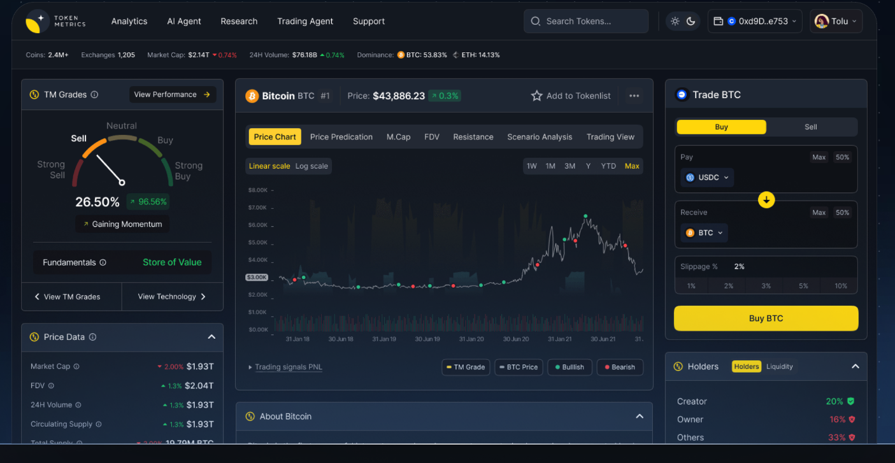Click the search magnifier icon
Viewport: 895px width, 463px height.
[536, 21]
